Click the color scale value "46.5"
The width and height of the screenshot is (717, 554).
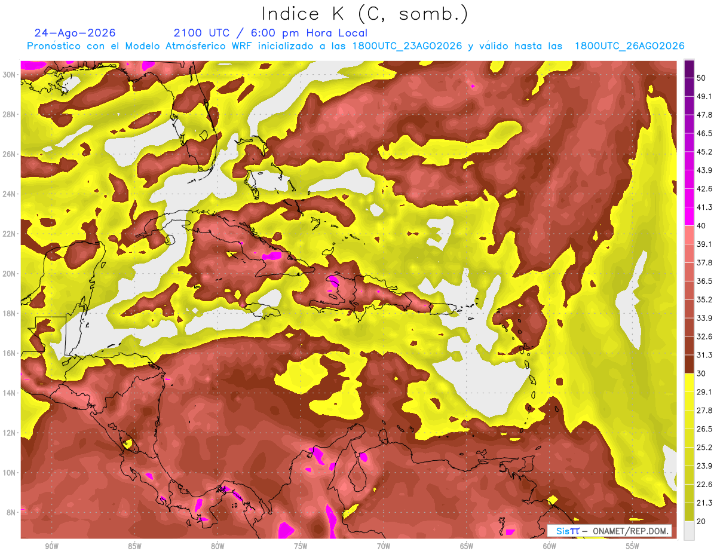(x=704, y=133)
